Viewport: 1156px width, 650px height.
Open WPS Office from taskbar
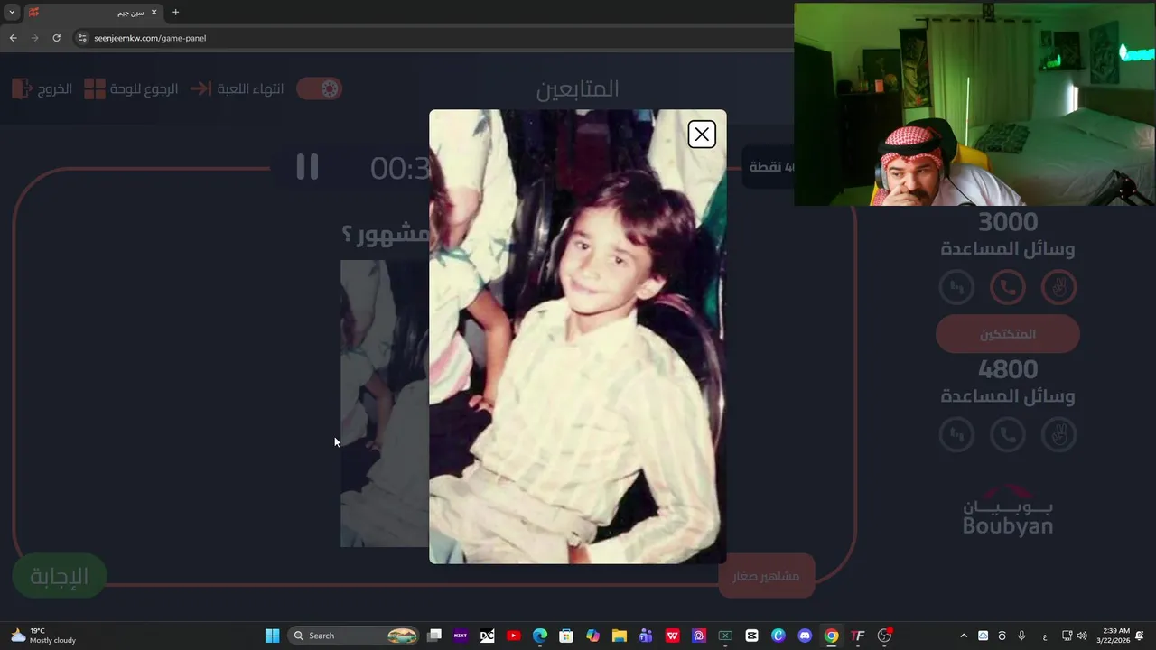(x=673, y=636)
